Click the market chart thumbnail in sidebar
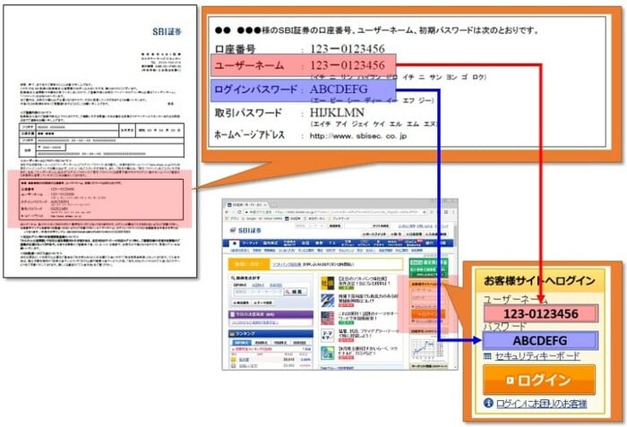The width and height of the screenshot is (627, 427). pos(429,349)
